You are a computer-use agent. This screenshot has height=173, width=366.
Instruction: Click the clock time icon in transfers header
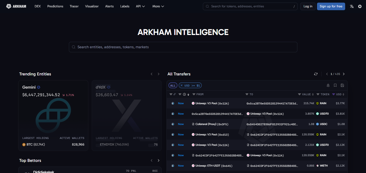tap(184, 94)
